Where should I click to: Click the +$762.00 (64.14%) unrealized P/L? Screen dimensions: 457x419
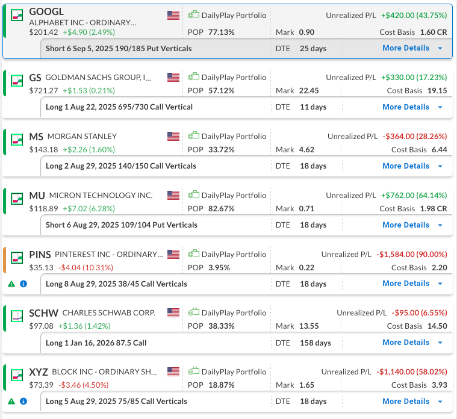pyautogui.click(x=414, y=195)
